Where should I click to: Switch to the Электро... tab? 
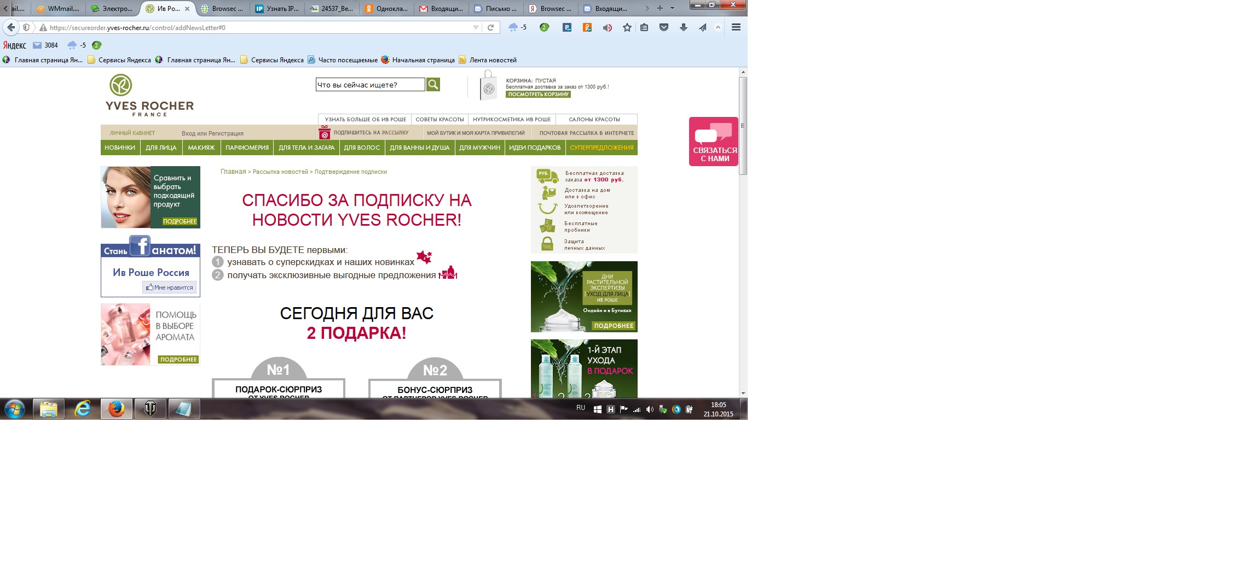(113, 9)
